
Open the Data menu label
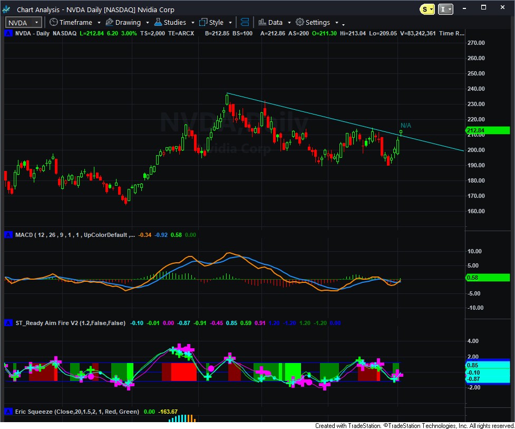point(275,22)
